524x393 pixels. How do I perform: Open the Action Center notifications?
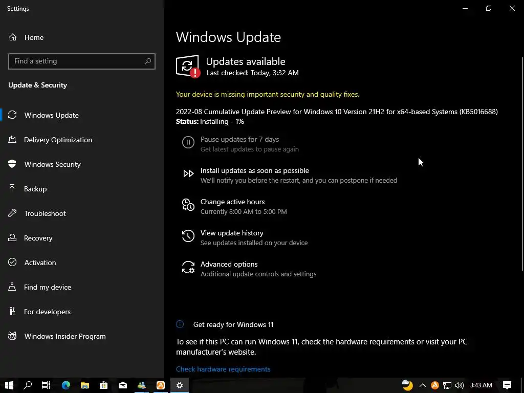(507, 385)
